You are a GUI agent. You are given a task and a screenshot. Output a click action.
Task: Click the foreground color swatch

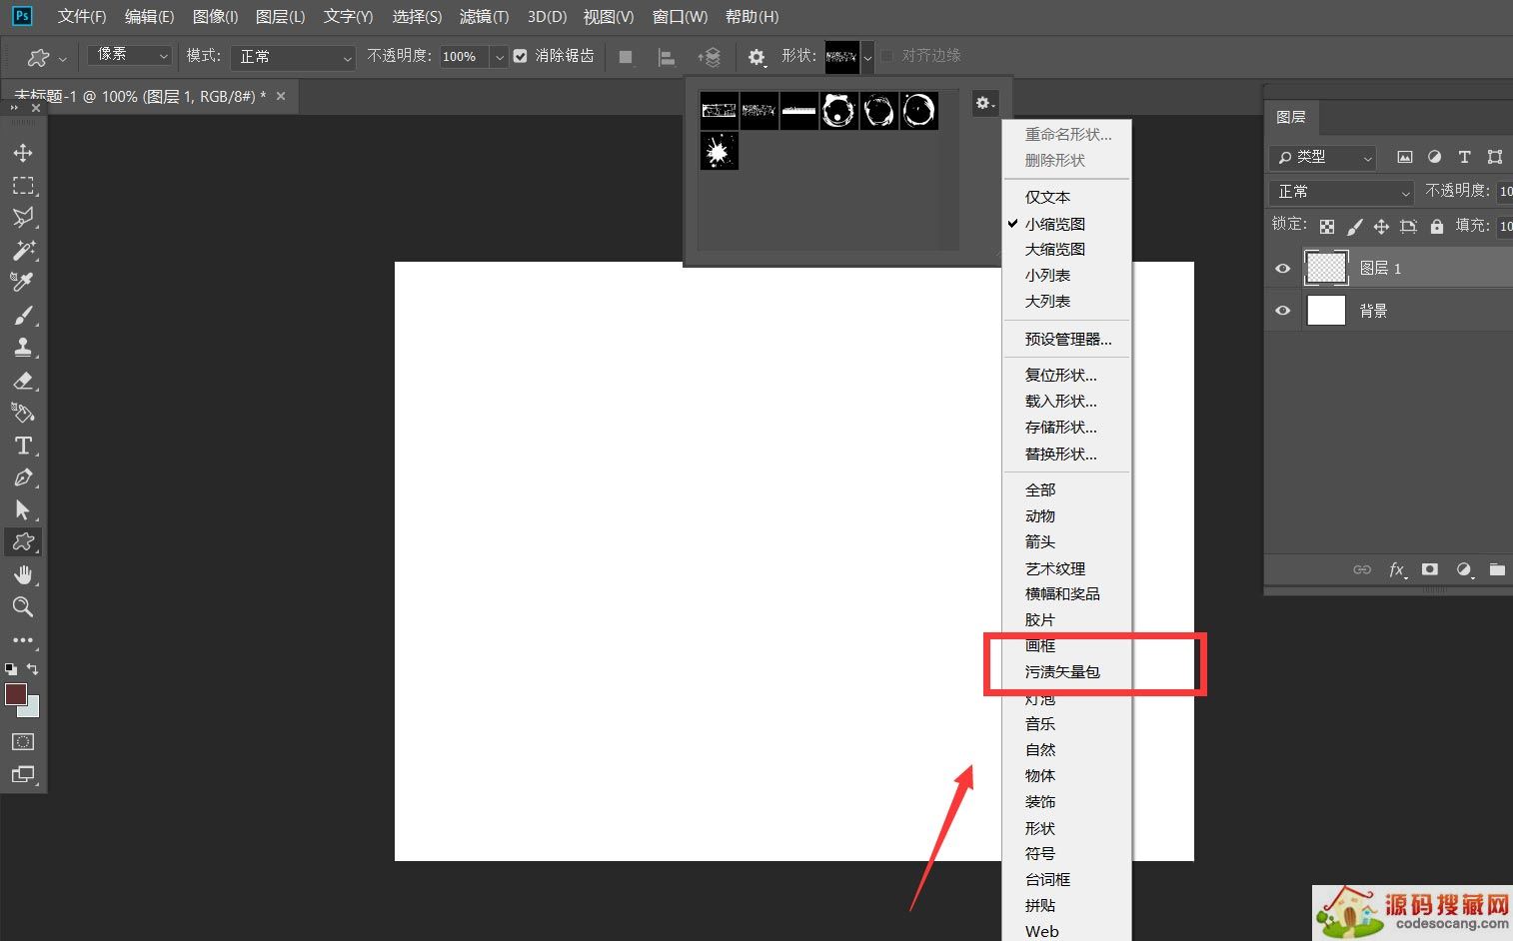16,694
